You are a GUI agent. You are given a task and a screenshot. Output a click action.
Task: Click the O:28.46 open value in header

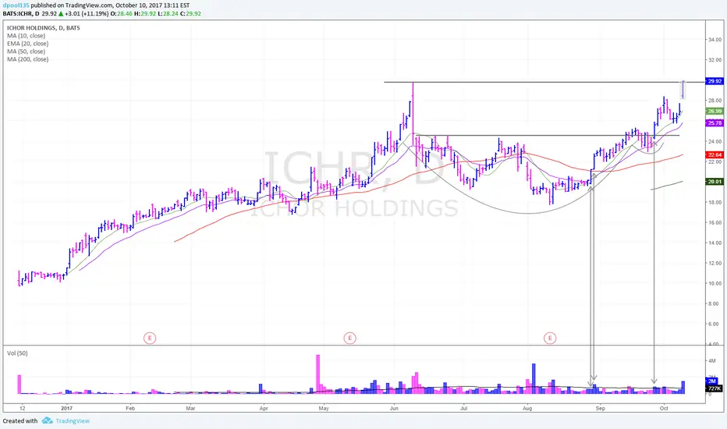[122, 14]
